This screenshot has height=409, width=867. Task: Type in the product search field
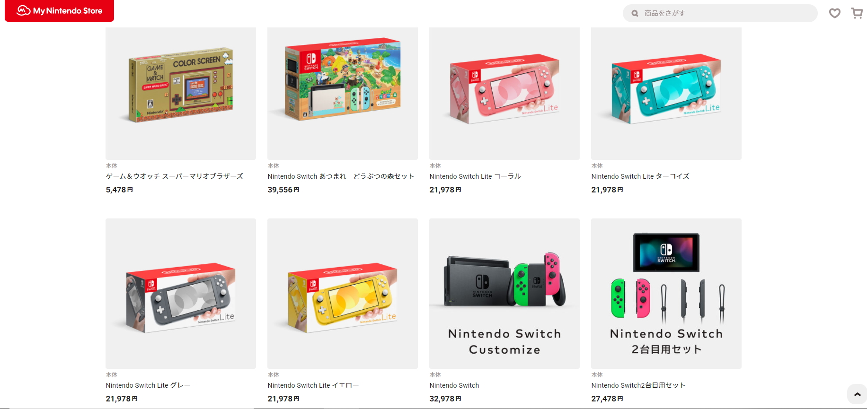click(x=726, y=13)
